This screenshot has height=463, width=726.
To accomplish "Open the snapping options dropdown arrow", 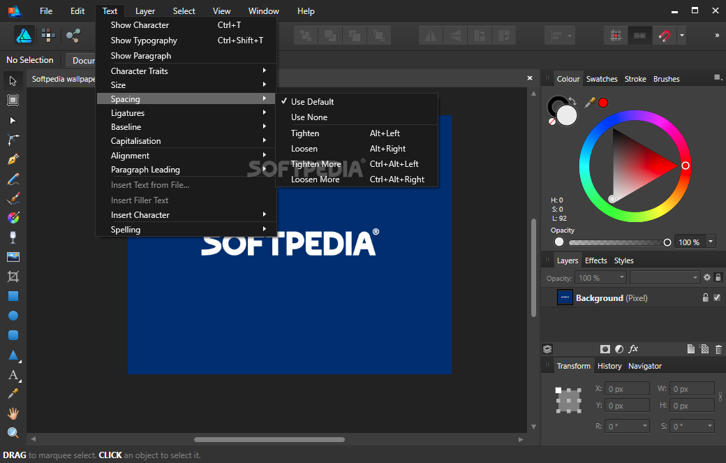I will 681,36.
